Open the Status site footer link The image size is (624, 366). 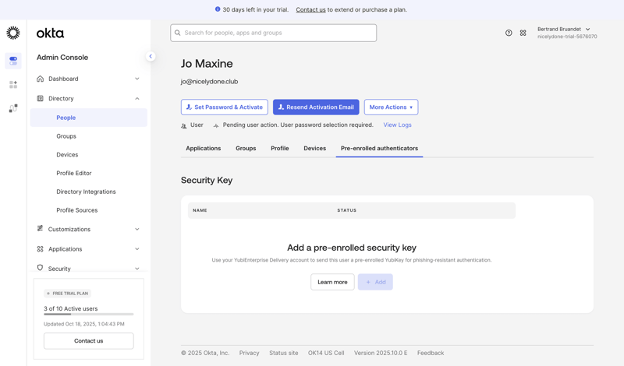tap(283, 353)
